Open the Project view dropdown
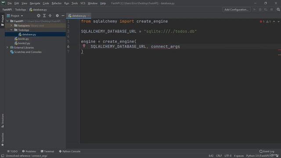281x158 pixels. point(15,16)
